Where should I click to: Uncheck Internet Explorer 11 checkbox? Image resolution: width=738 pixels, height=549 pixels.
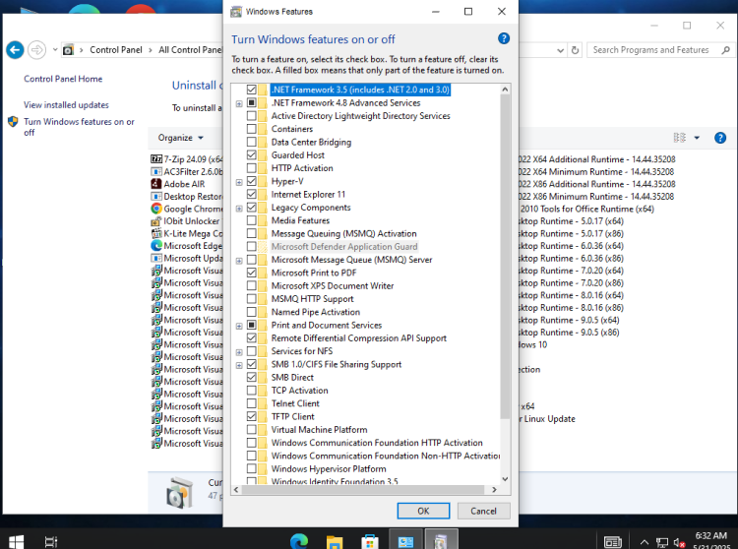(x=251, y=194)
